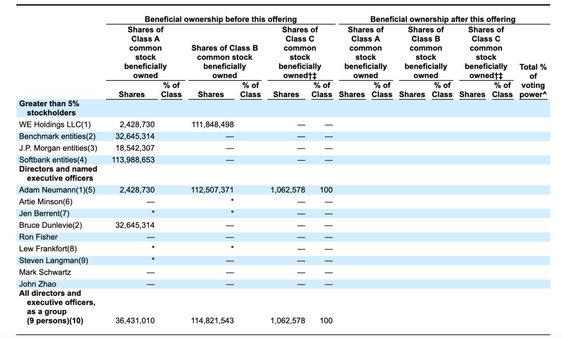Click WE Holdings Class B value 111,848,498

tap(212, 125)
